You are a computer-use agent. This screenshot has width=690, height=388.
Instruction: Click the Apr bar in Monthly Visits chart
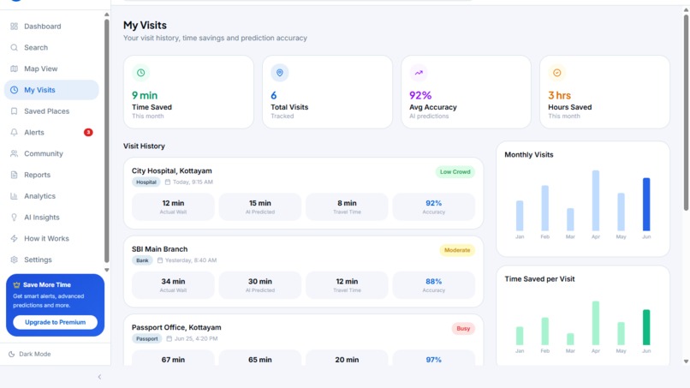(595, 200)
